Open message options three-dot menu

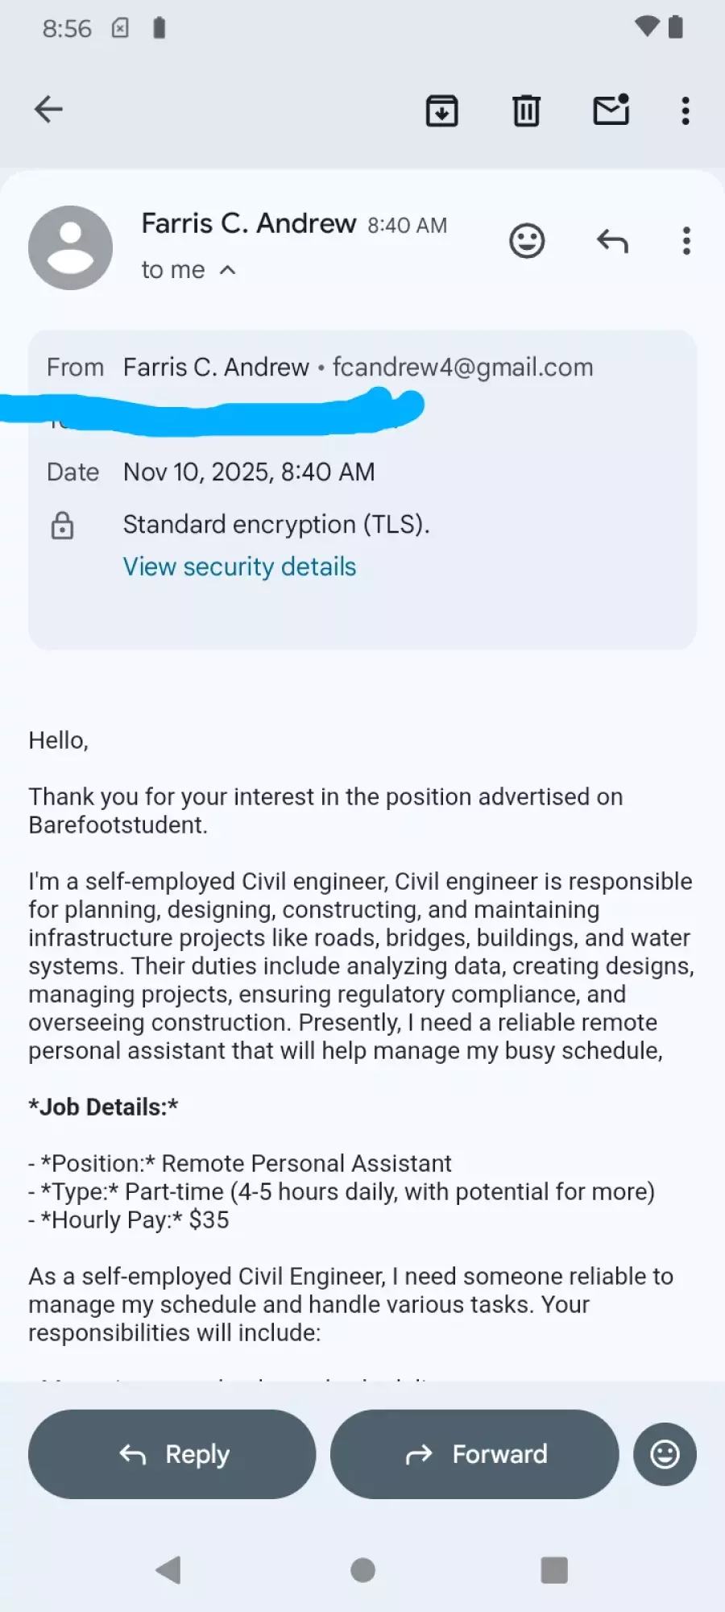click(686, 241)
